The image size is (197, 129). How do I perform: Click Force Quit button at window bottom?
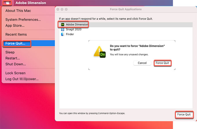pyautogui.click(x=184, y=115)
